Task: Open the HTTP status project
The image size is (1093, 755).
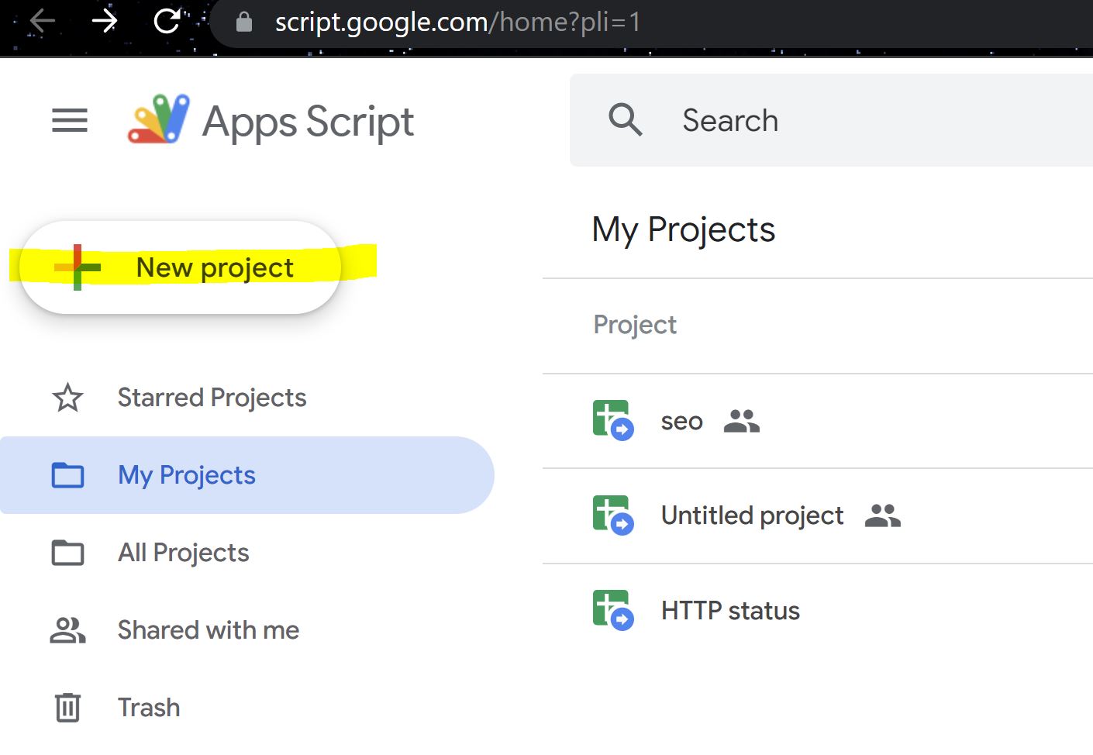Action: click(729, 611)
